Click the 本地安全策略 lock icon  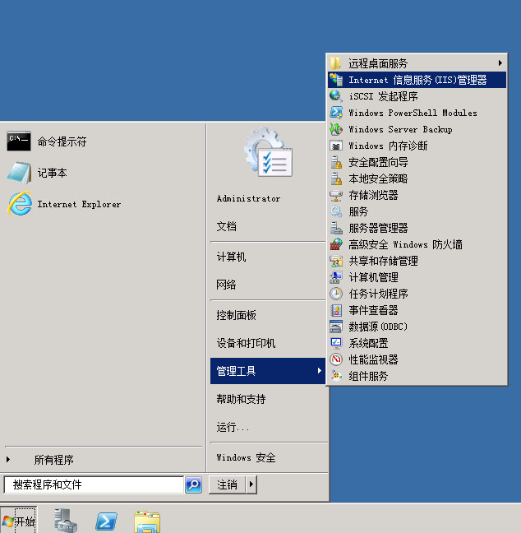point(336,178)
